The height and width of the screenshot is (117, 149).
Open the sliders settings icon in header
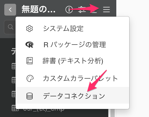pyautogui.click(x=81, y=9)
